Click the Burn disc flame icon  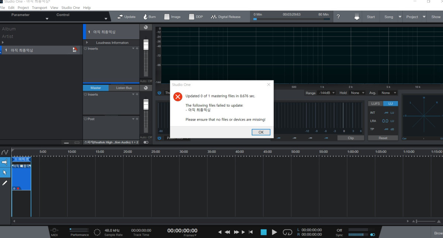click(145, 17)
